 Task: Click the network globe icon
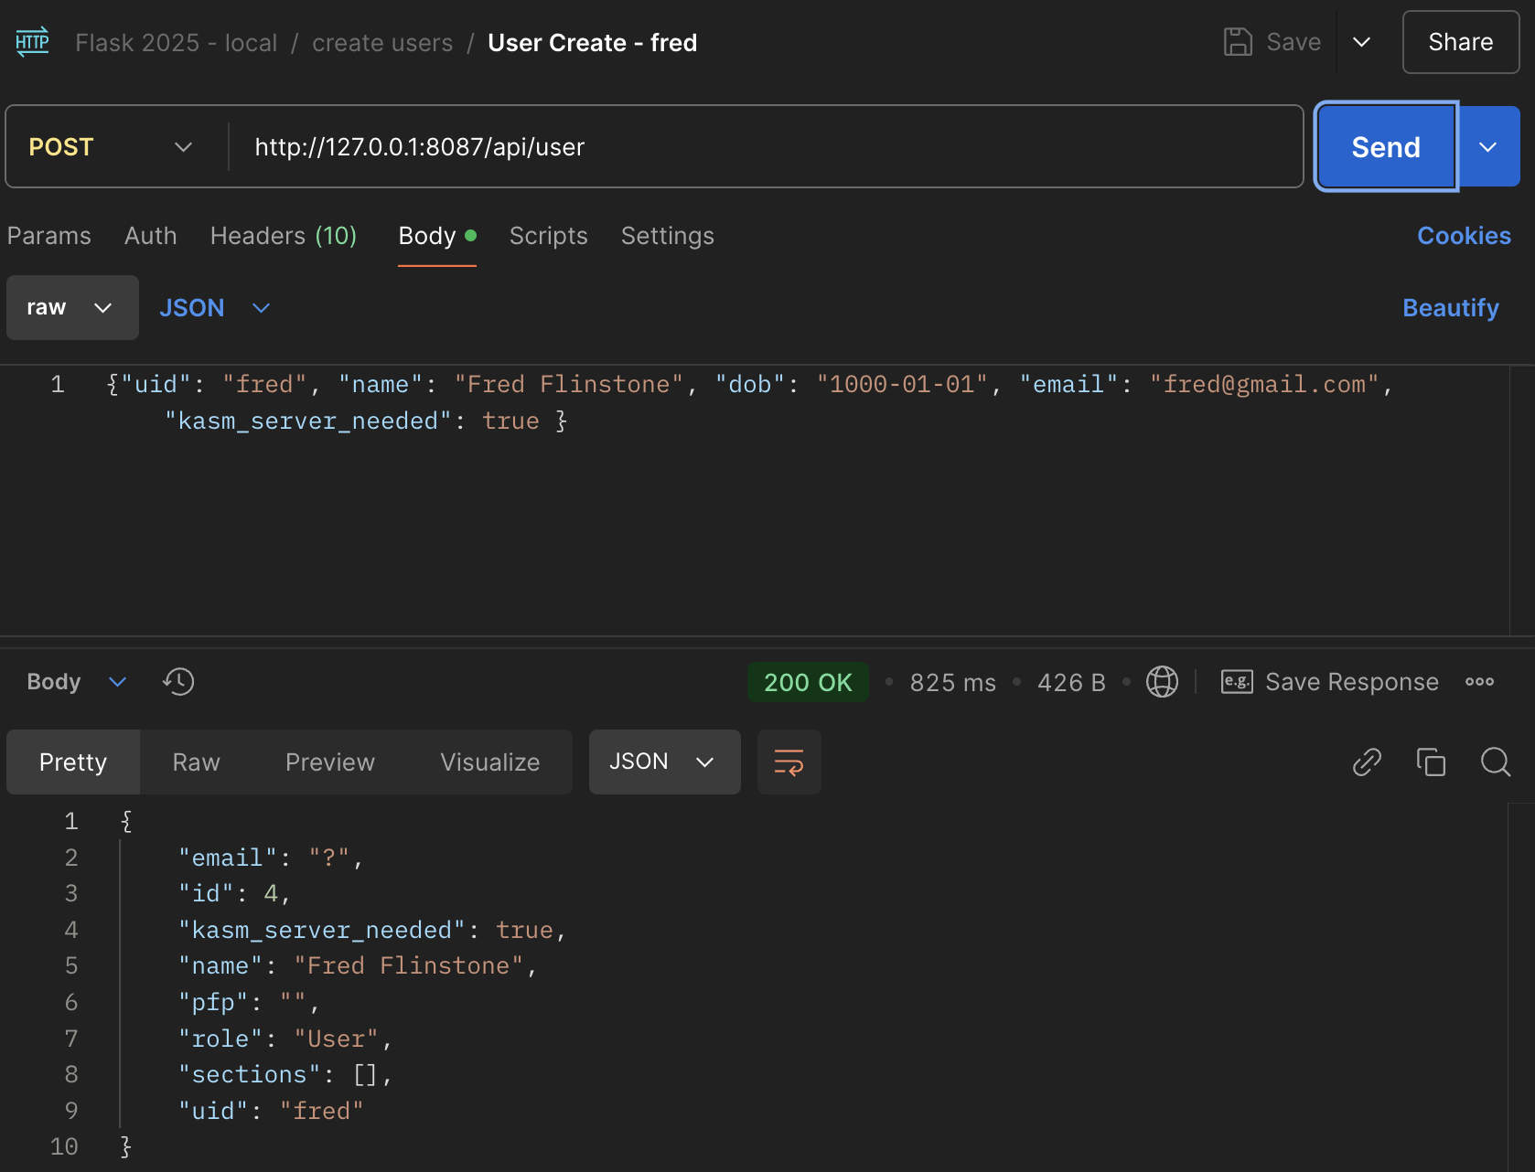click(1162, 682)
